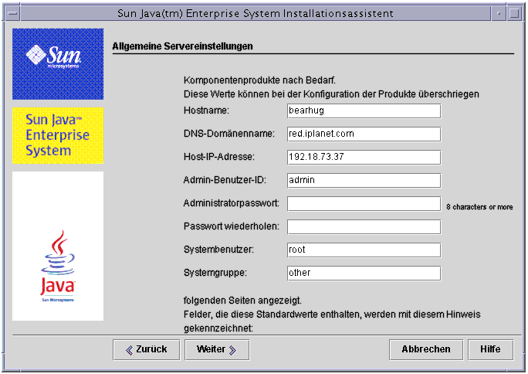Focus the empty Administratorpasswort field
This screenshot has width=528, height=374.
tap(364, 203)
